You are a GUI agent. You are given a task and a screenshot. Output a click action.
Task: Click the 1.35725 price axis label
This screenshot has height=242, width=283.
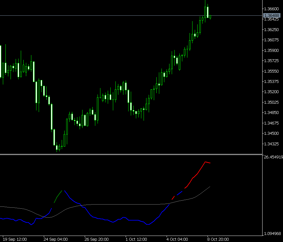tap(271, 61)
